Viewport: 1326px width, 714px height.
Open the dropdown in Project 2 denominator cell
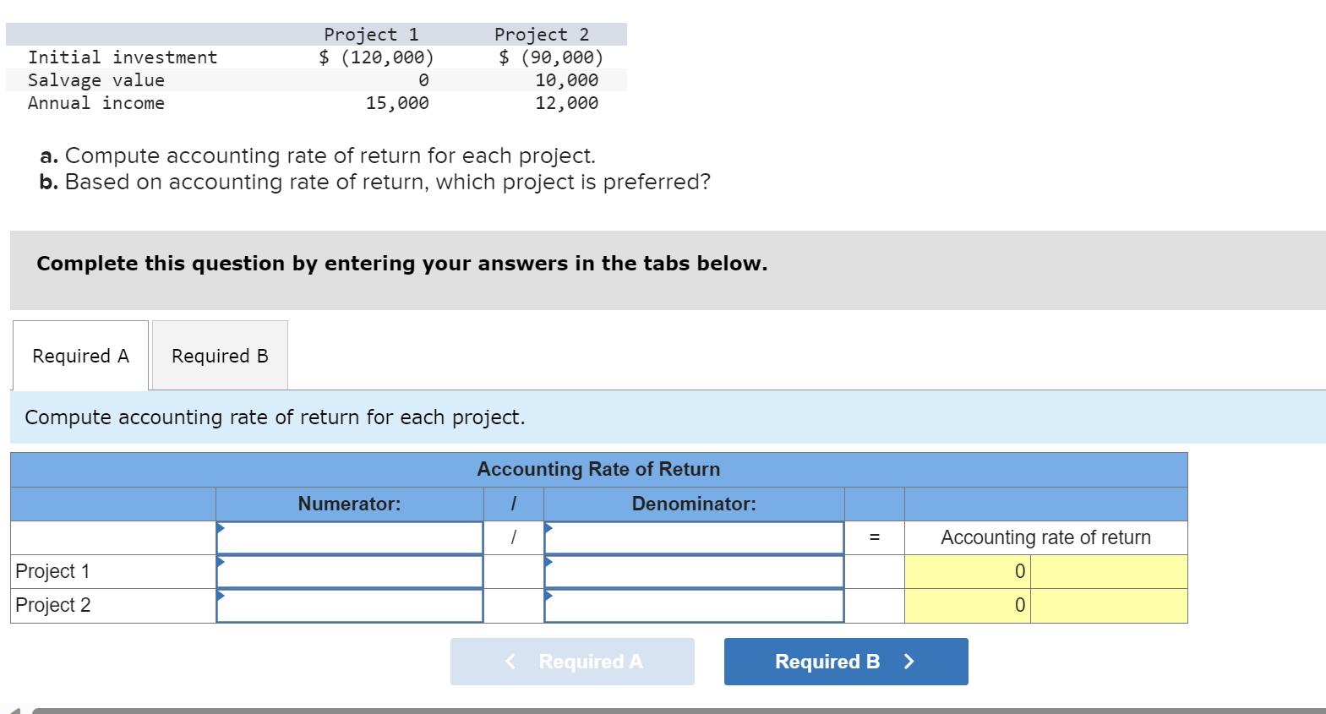(x=549, y=596)
